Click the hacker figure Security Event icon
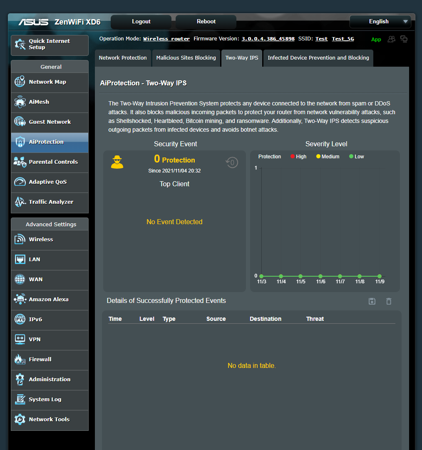 tap(117, 162)
